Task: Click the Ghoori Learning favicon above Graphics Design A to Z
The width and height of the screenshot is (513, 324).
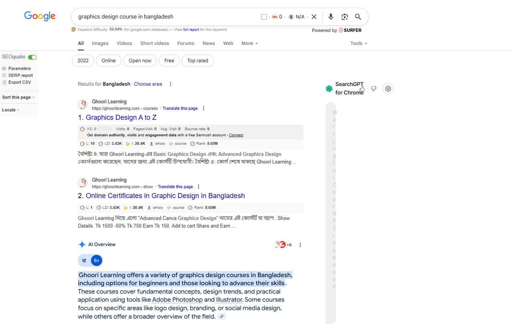Action: click(83, 105)
